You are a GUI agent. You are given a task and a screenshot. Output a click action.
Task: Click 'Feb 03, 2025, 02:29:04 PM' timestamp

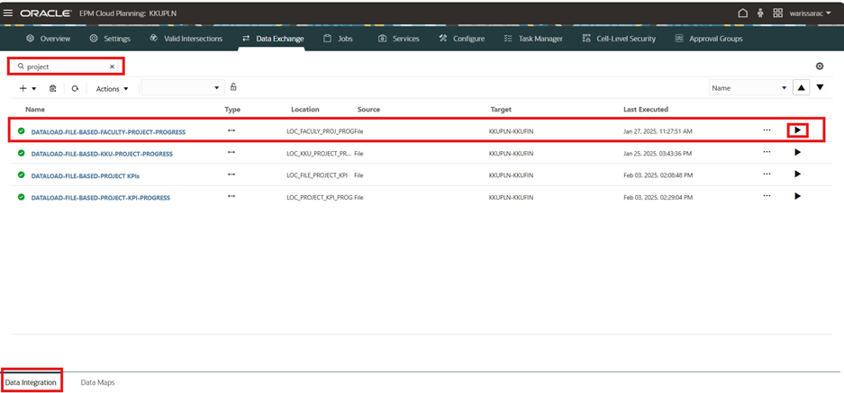pyautogui.click(x=658, y=198)
